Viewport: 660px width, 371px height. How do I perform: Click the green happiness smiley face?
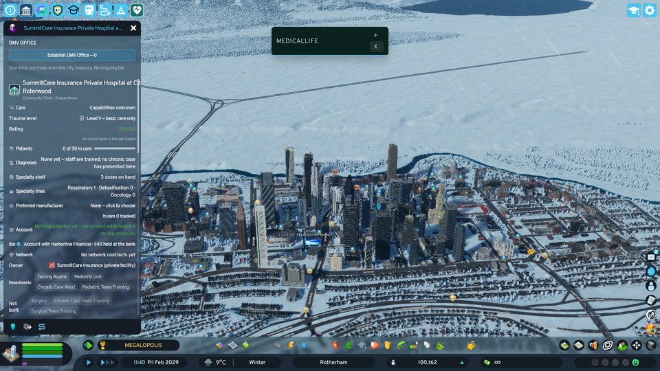[x=635, y=362]
